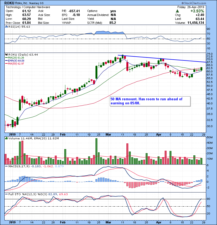Click the EPS -0.10 value

tap(76, 15)
